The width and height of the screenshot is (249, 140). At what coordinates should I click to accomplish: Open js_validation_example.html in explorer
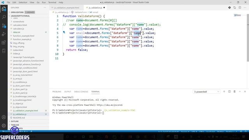(x=25, y=110)
